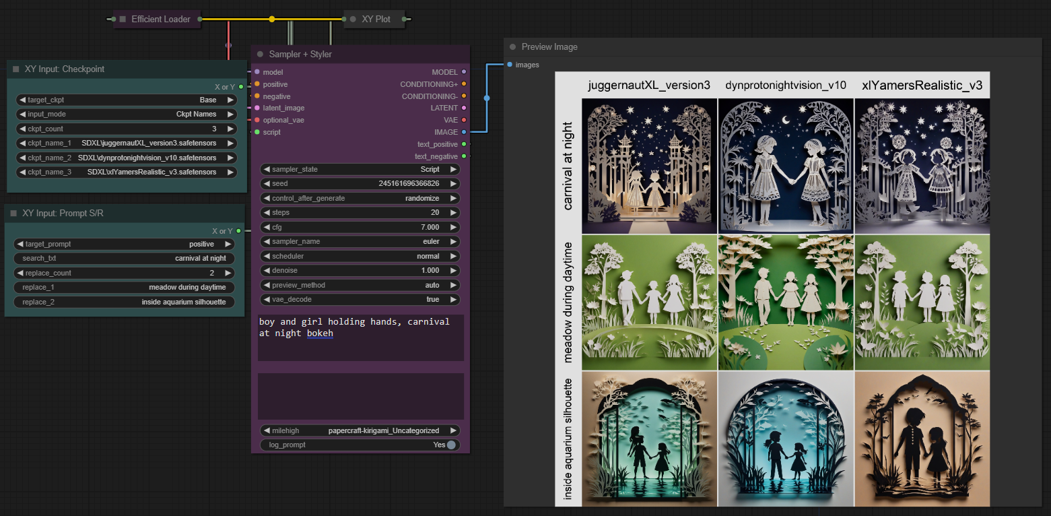Click the Efficient Loader node collapse square

pyautogui.click(x=123, y=20)
